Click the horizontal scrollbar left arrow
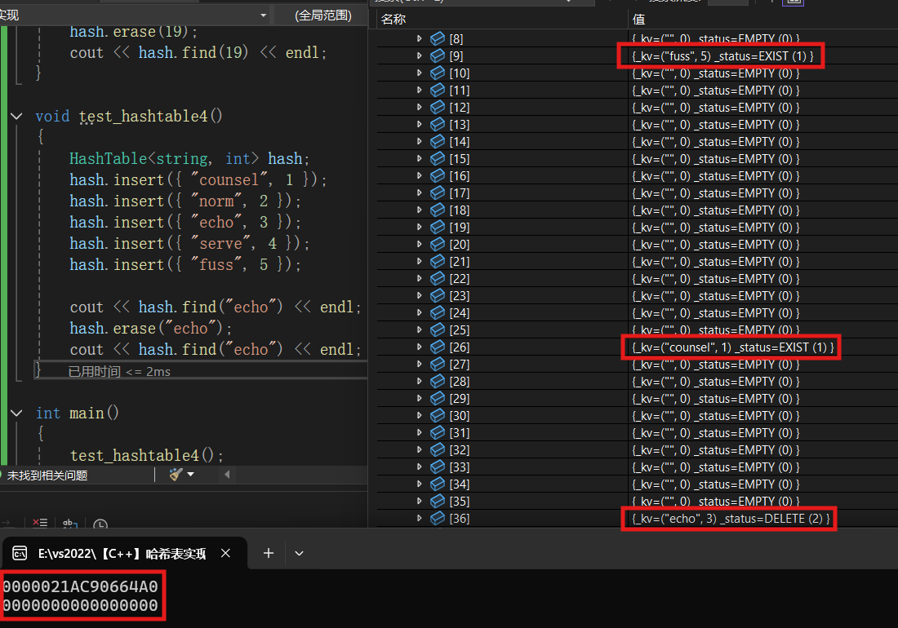This screenshot has width=898, height=628. [x=228, y=474]
